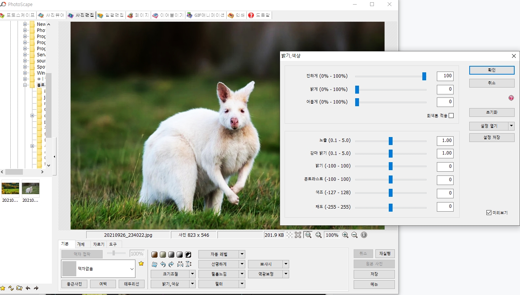520x295 pixels.
Task: Click the refresh folder icon at bottom left
Action: [11, 288]
